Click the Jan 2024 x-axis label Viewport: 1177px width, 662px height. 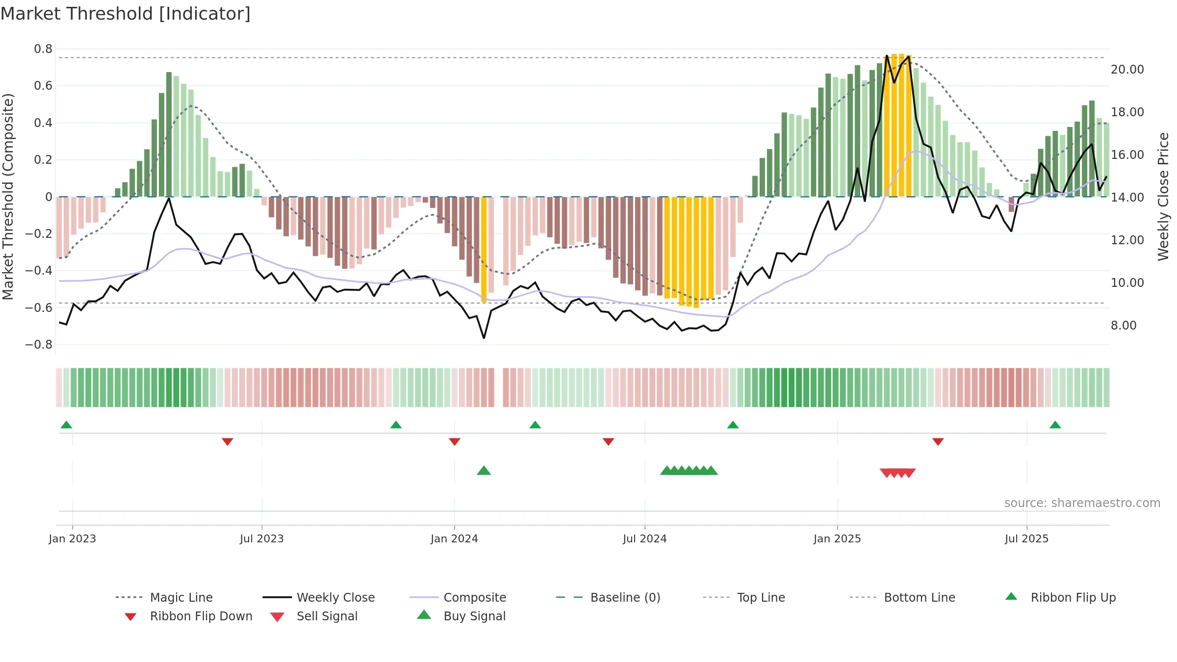click(455, 538)
